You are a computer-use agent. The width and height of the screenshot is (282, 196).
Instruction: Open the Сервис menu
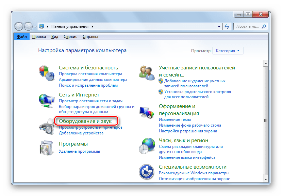pos(70,37)
